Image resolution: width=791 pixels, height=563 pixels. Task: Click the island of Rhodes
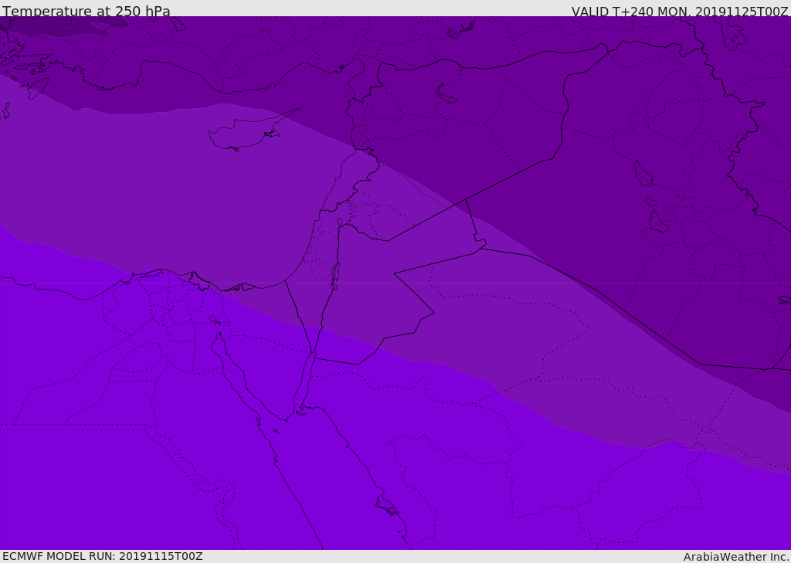pos(38,88)
